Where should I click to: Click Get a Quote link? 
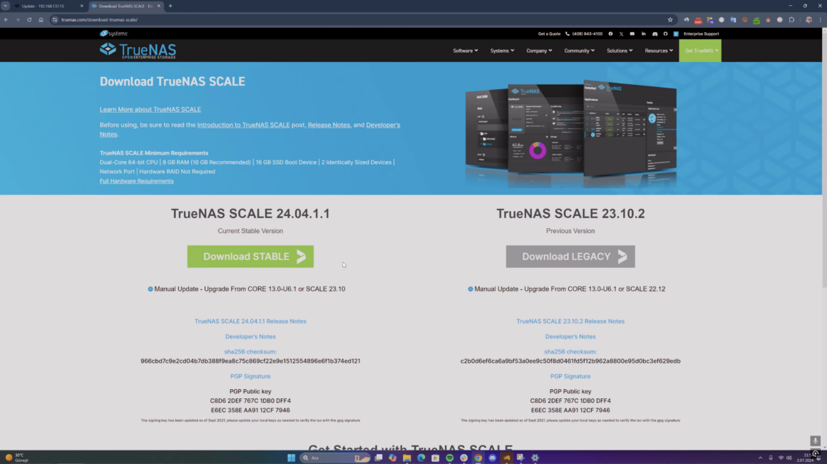[549, 33]
